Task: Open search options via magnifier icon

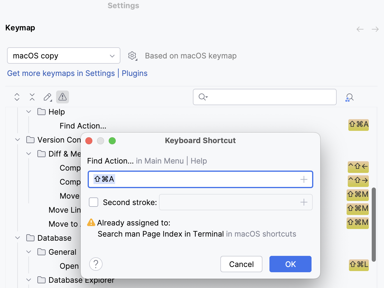Action: (203, 97)
